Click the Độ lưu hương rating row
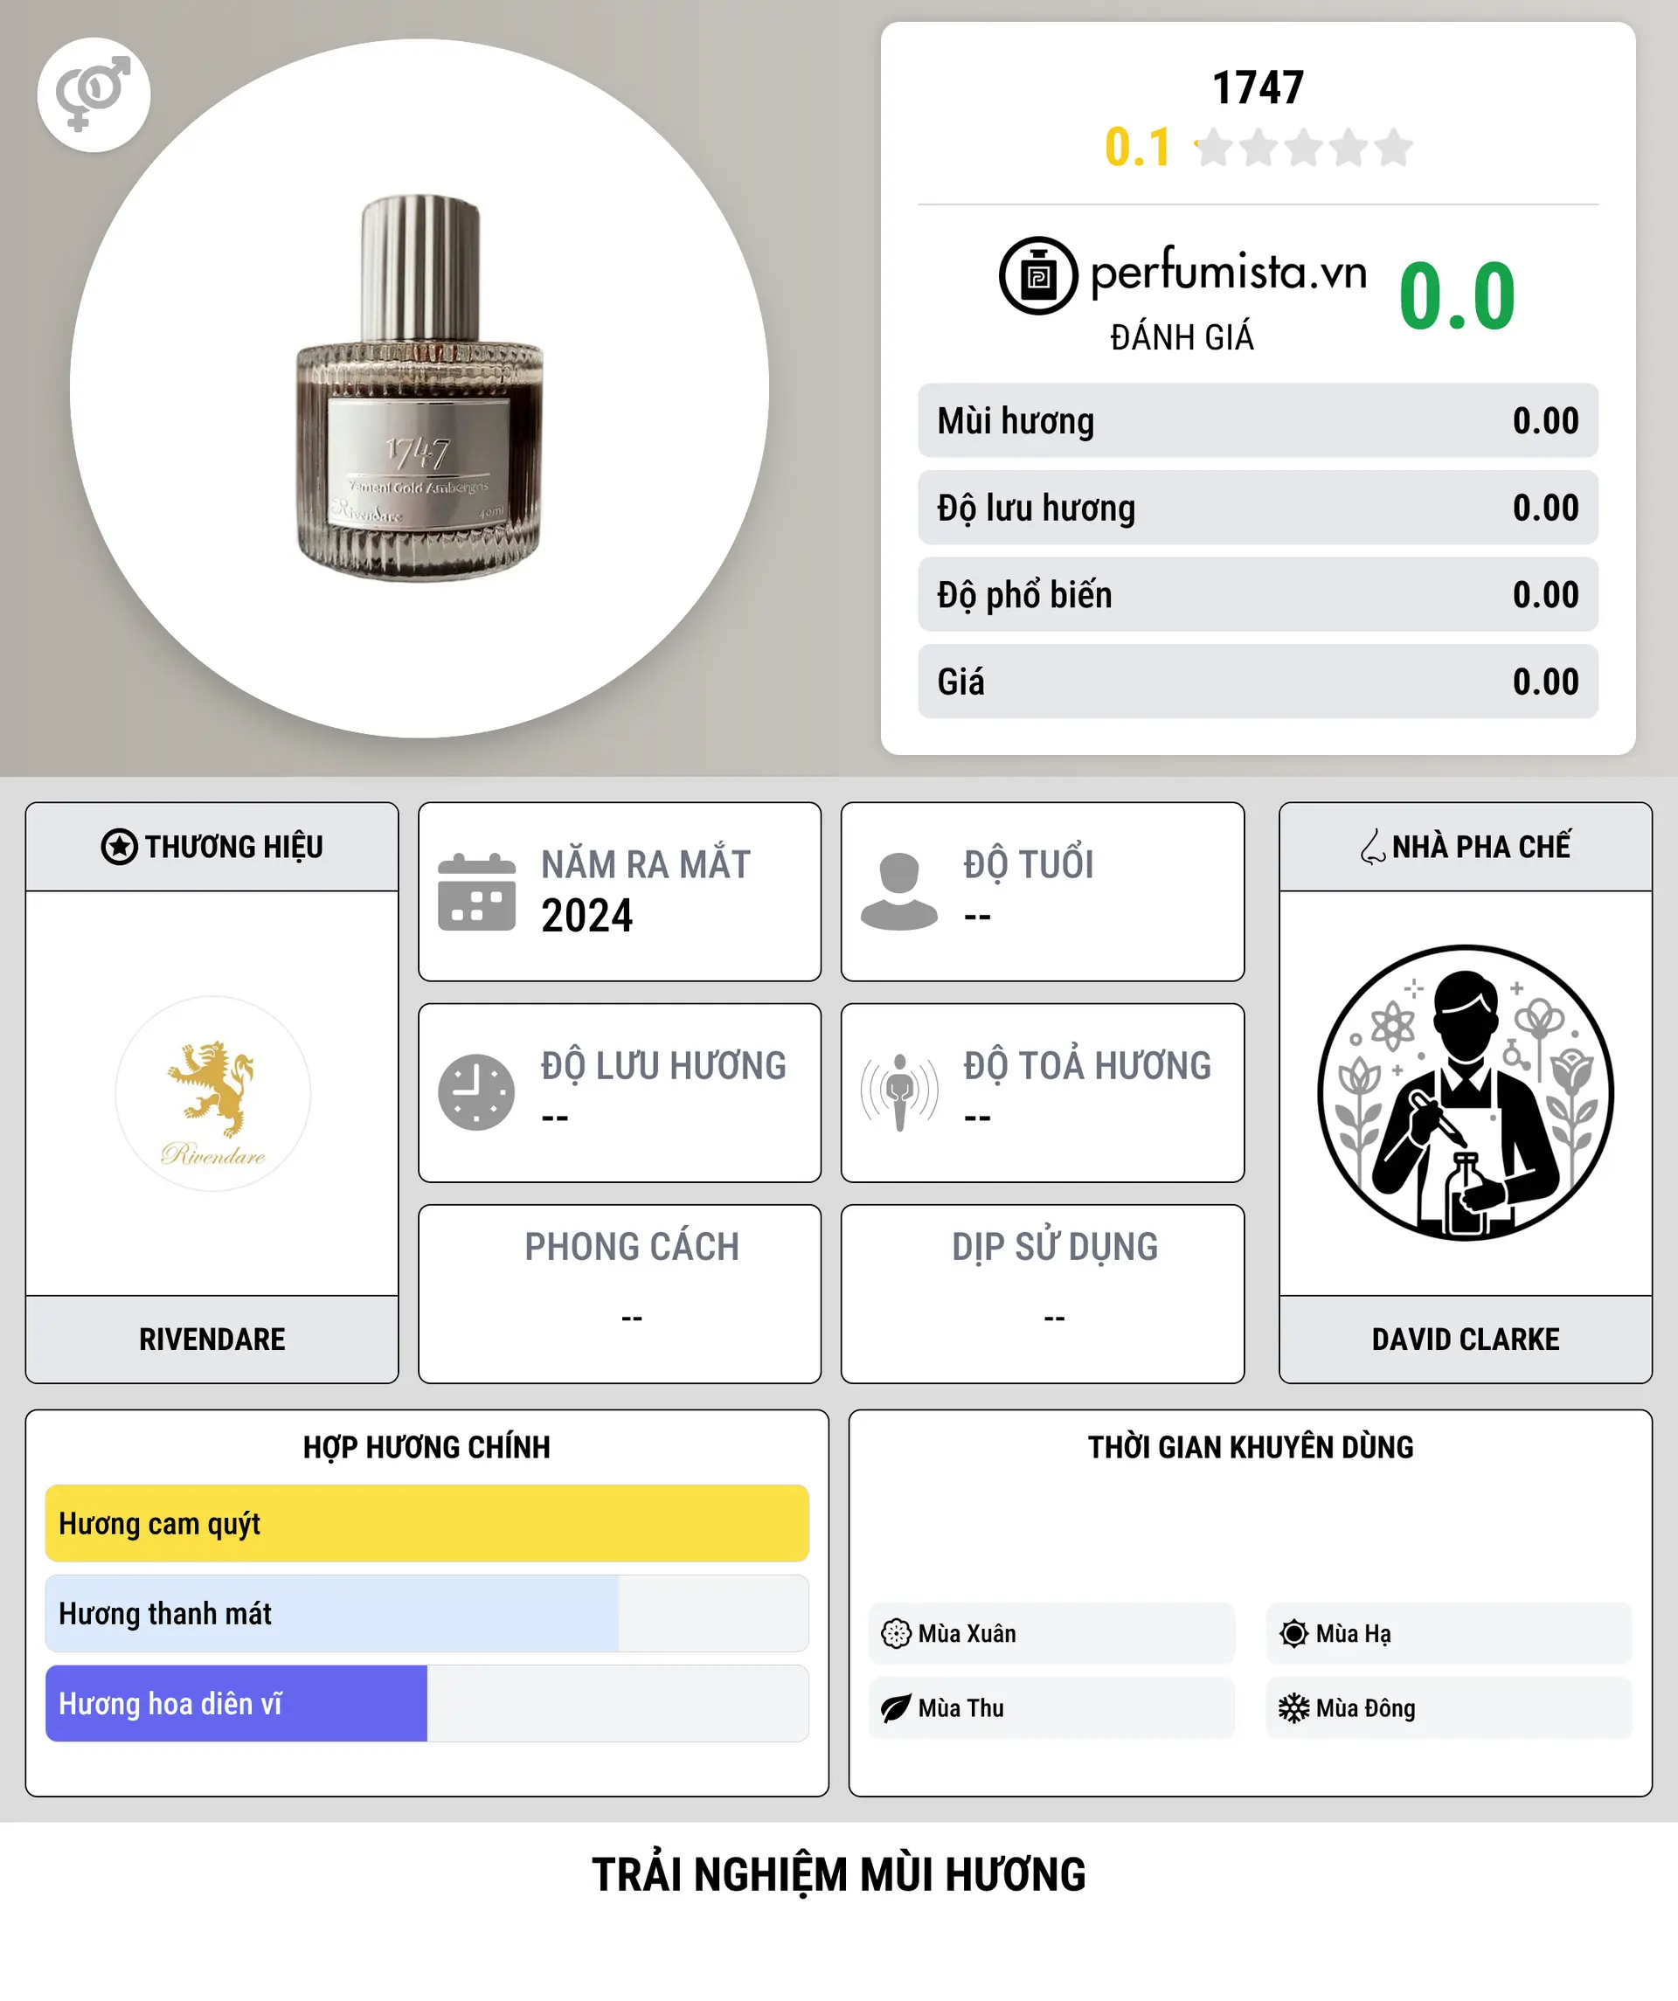The height and width of the screenshot is (2001, 1678). coord(1258,507)
